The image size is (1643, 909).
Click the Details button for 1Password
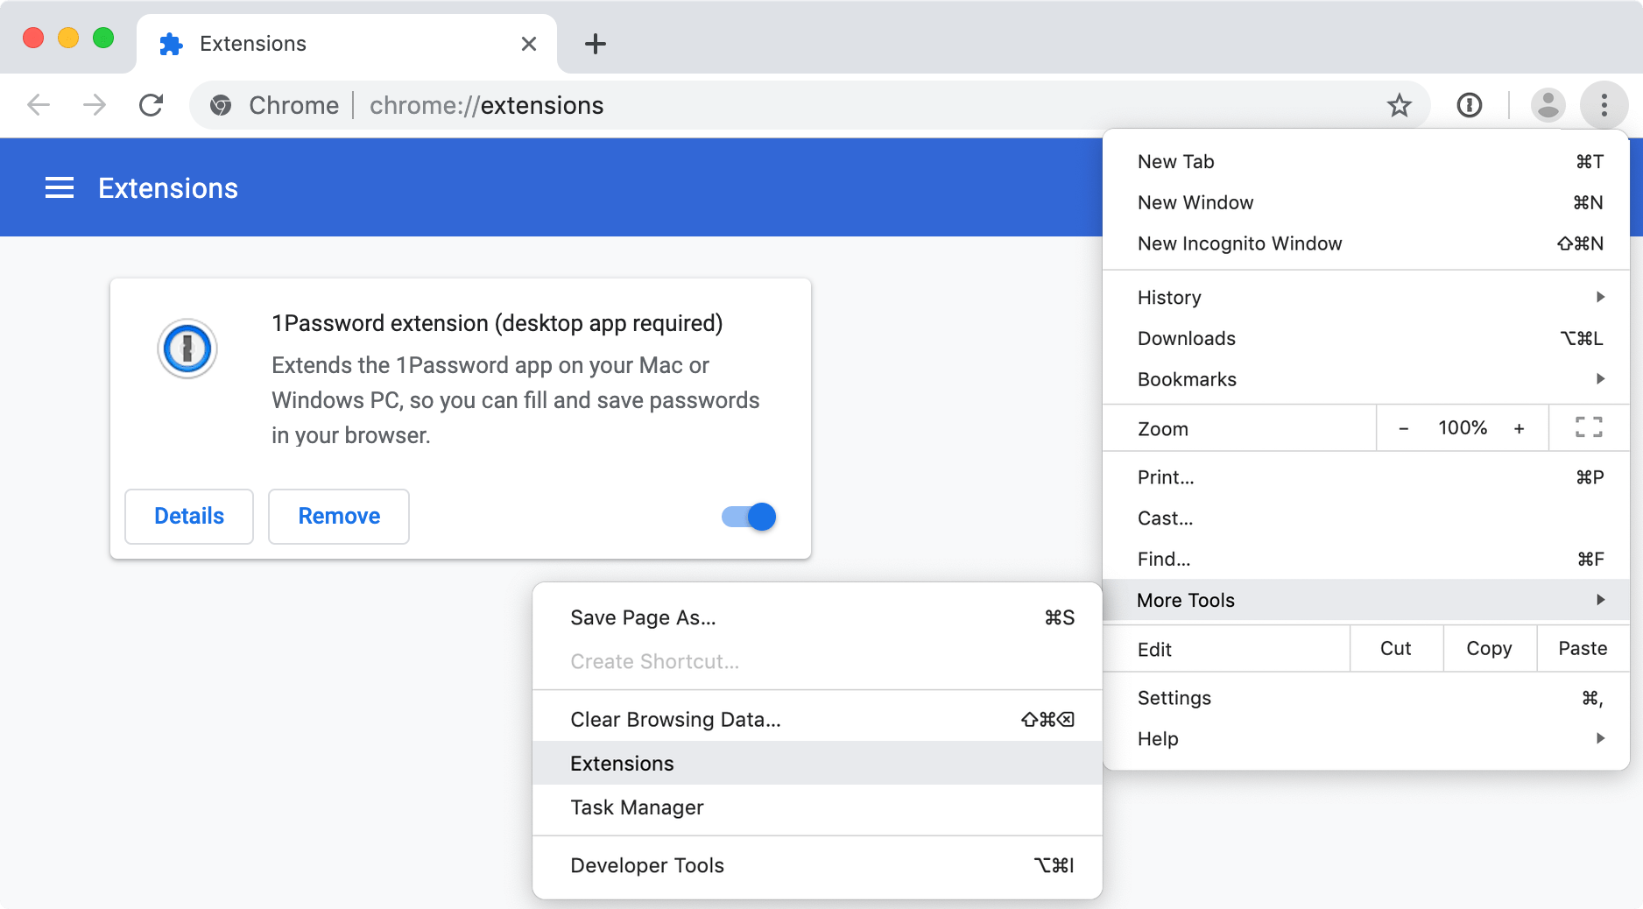coord(189,517)
